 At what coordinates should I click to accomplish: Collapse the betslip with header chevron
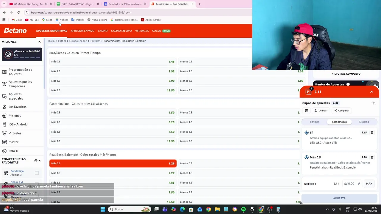click(371, 92)
